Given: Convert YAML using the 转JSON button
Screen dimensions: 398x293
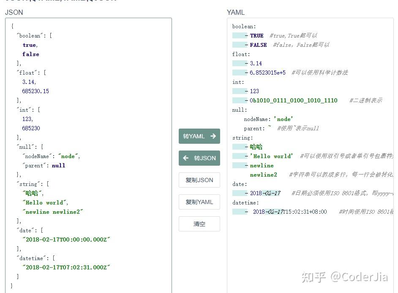Looking at the screenshot, I should click(x=199, y=158).
